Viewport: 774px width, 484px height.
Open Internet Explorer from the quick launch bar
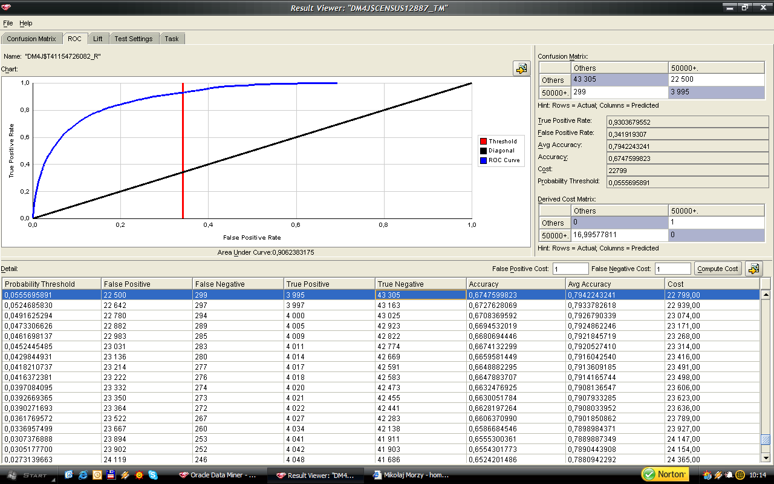[x=83, y=475]
